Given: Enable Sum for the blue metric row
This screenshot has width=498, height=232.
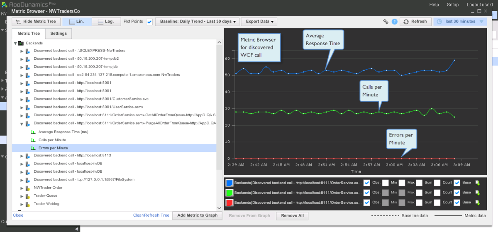Looking at the screenshot, I should tap(420, 183).
